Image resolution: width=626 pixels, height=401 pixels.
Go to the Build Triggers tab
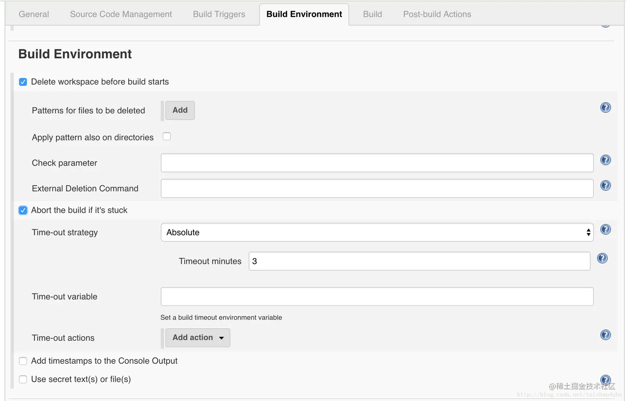219,14
